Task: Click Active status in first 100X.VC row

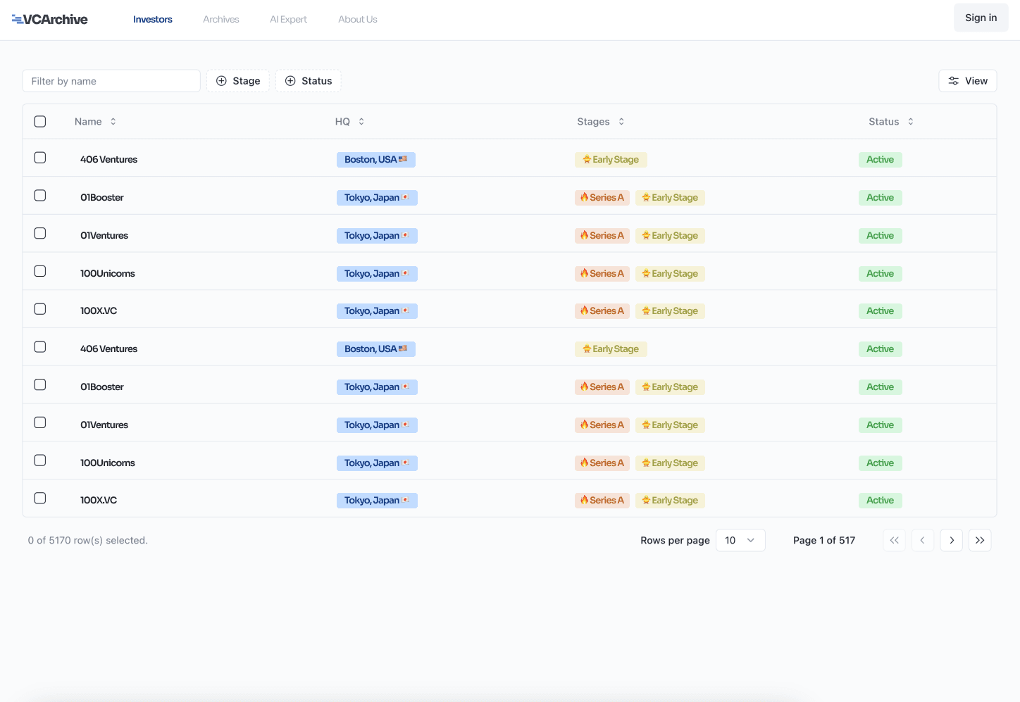Action: coord(880,311)
